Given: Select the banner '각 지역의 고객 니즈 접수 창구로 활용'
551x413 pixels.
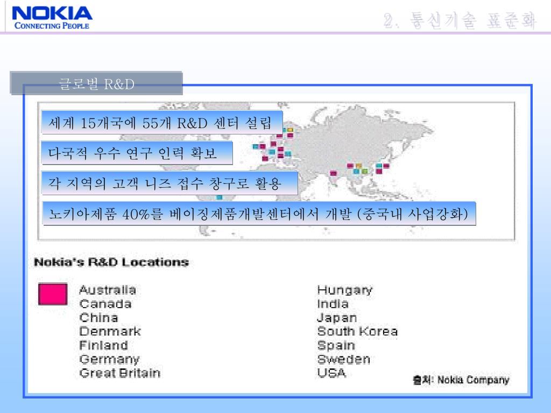Looking at the screenshot, I should [x=169, y=183].
